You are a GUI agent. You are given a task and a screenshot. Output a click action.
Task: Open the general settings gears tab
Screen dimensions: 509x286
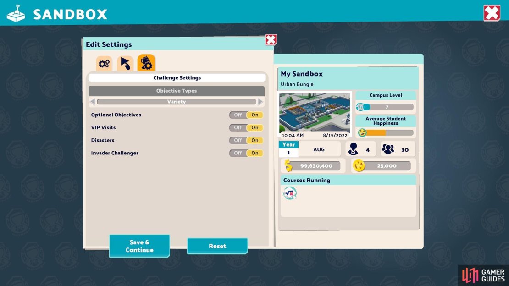(104, 64)
